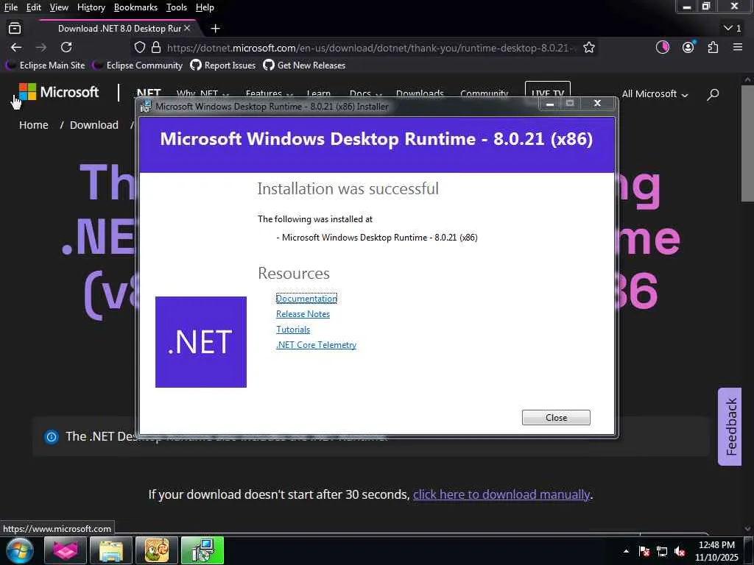Open the Get New Releases bookmark
The height and width of the screenshot is (565, 754).
point(304,65)
